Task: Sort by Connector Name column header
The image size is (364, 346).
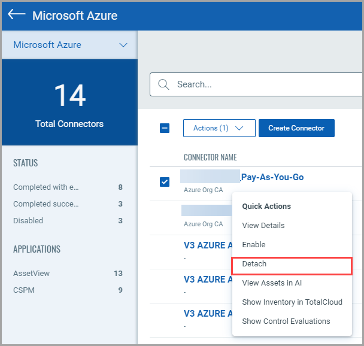Action: pos(210,157)
